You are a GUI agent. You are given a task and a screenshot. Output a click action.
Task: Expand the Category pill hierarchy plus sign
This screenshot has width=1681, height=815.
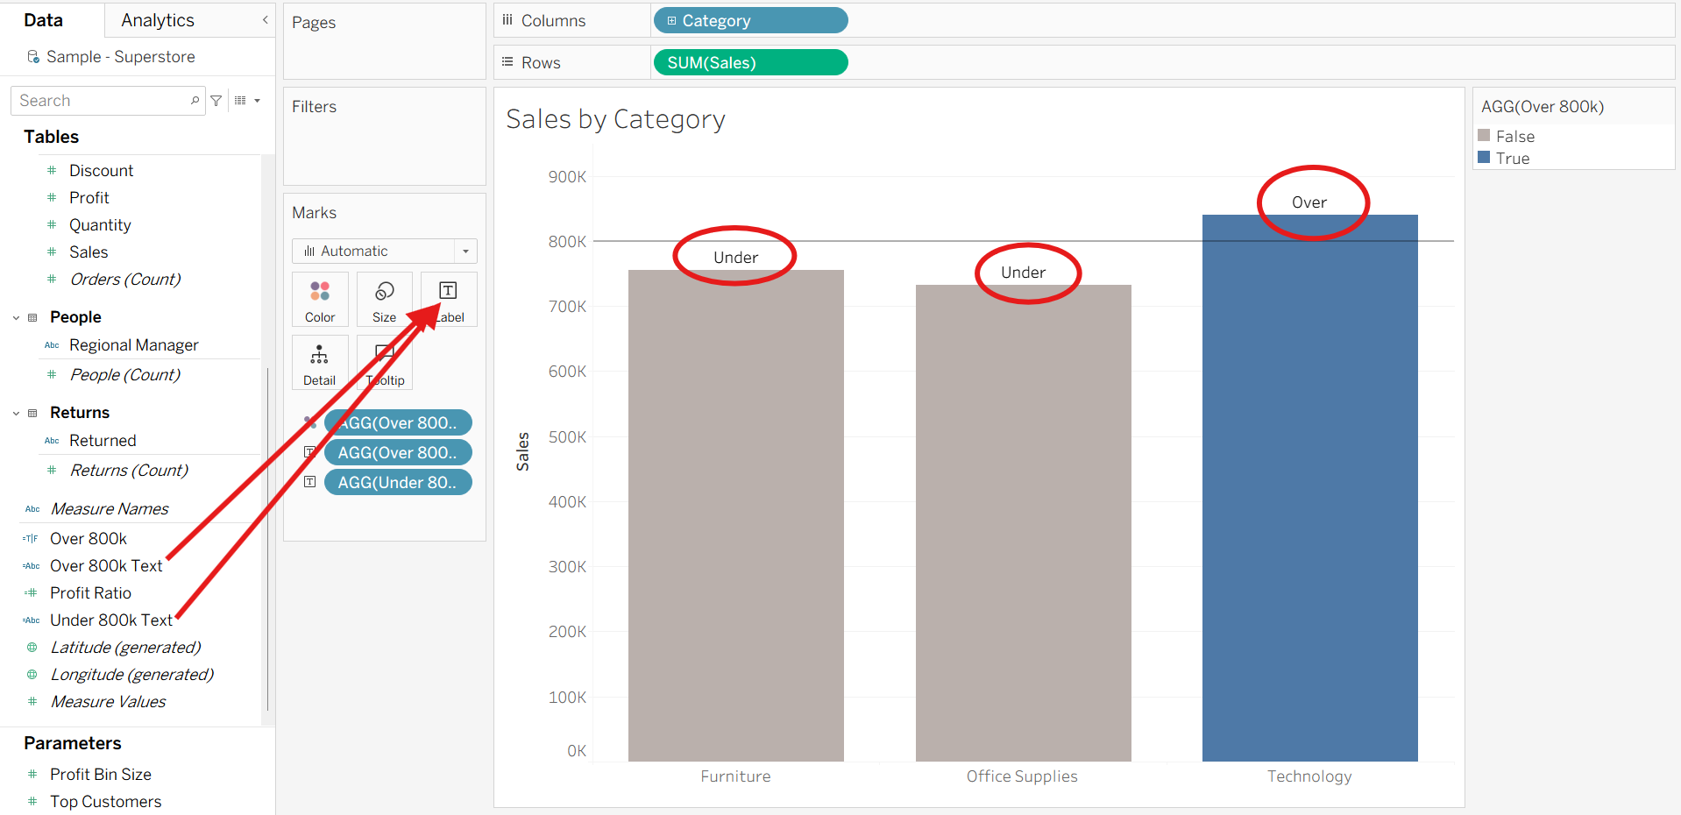(x=672, y=21)
